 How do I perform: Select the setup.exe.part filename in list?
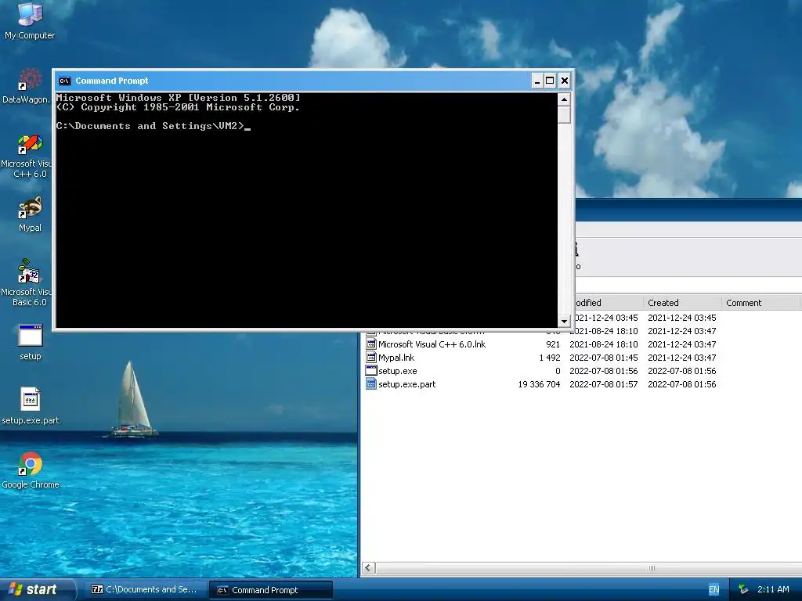406,384
